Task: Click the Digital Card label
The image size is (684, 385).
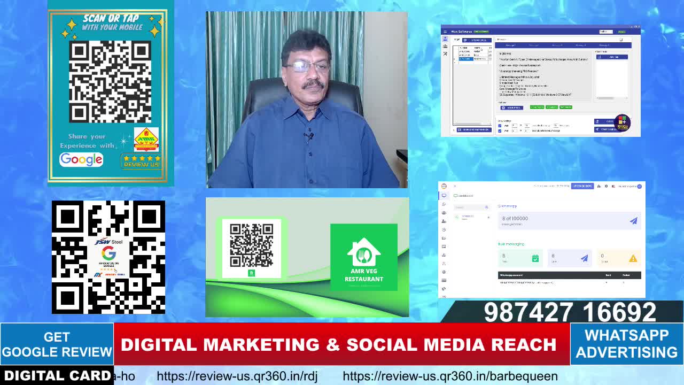Action: [57, 375]
